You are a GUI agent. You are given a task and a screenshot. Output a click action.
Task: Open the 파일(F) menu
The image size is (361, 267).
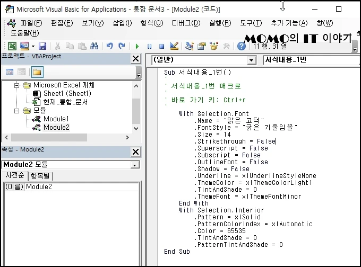pyautogui.click(x=31, y=23)
